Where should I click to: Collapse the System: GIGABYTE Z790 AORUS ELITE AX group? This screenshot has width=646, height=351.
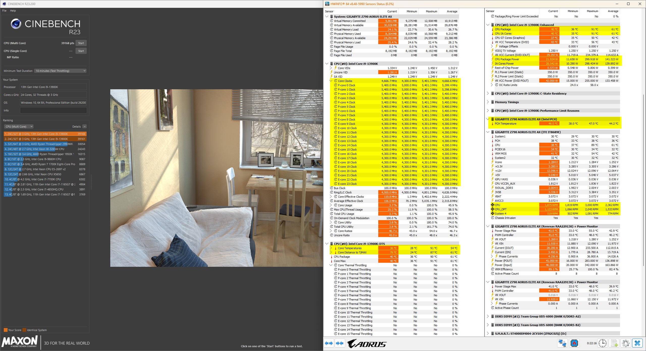pyautogui.click(x=327, y=17)
